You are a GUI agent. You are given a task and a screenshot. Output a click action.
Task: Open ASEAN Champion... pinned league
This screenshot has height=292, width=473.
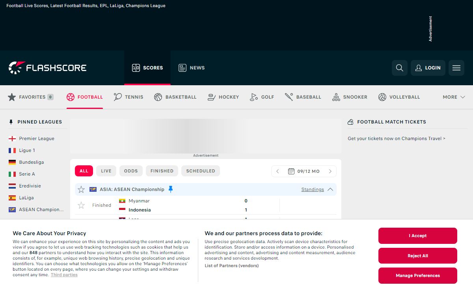point(41,210)
